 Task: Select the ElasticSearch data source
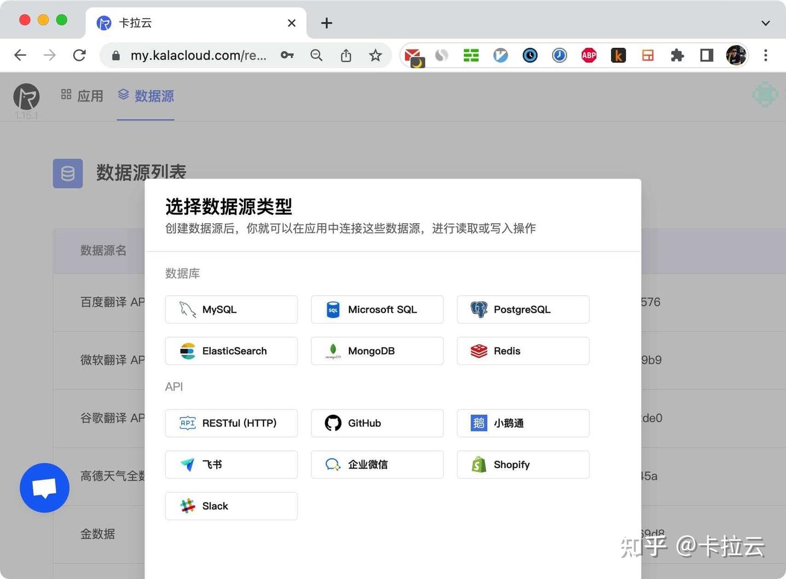pos(230,351)
